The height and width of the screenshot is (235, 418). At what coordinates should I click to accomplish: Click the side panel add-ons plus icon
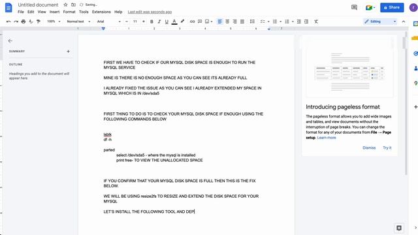[415, 107]
